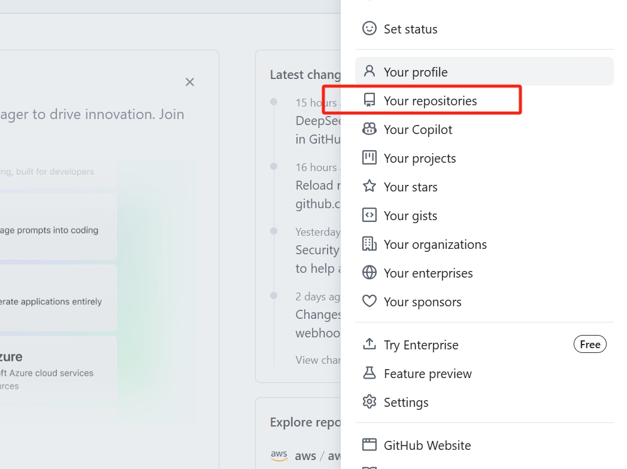Screen dimensions: 627x469
Task: Open Your repositories menu item
Action: (430, 100)
